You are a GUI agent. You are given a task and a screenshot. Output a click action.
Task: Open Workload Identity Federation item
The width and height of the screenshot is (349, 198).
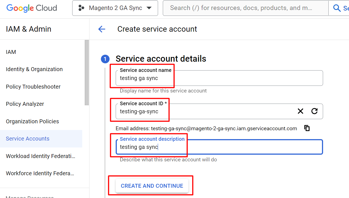40,156
